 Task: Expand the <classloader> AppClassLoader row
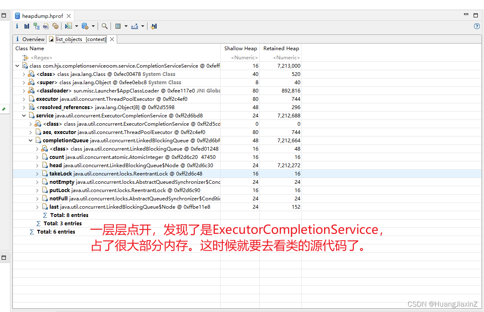coord(24,90)
